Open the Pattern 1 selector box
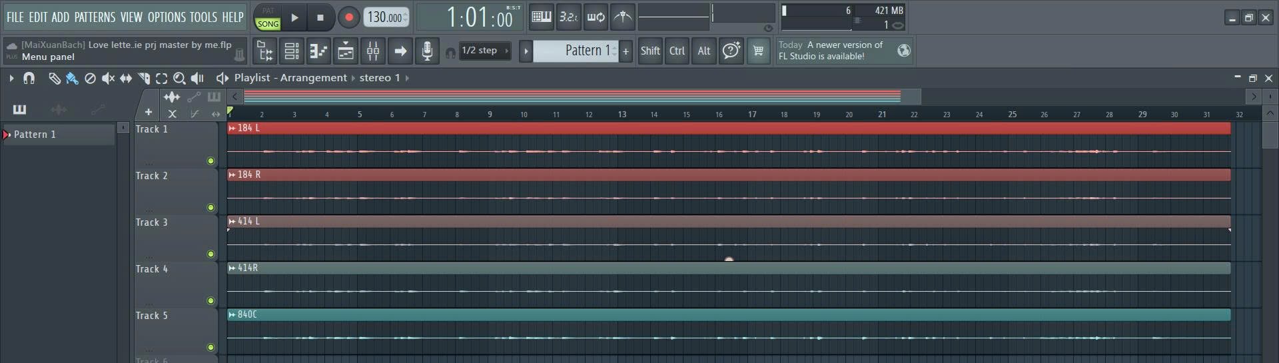Viewport: 1279px width, 363px height. [x=576, y=51]
